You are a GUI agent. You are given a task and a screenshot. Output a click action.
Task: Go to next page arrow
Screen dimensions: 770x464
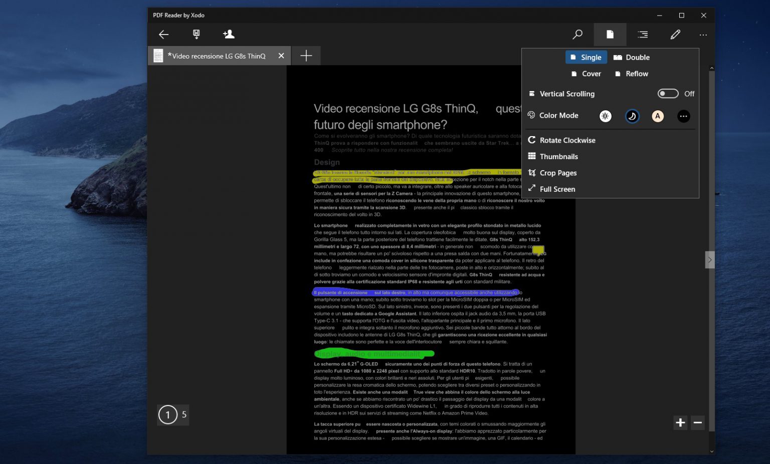click(709, 260)
